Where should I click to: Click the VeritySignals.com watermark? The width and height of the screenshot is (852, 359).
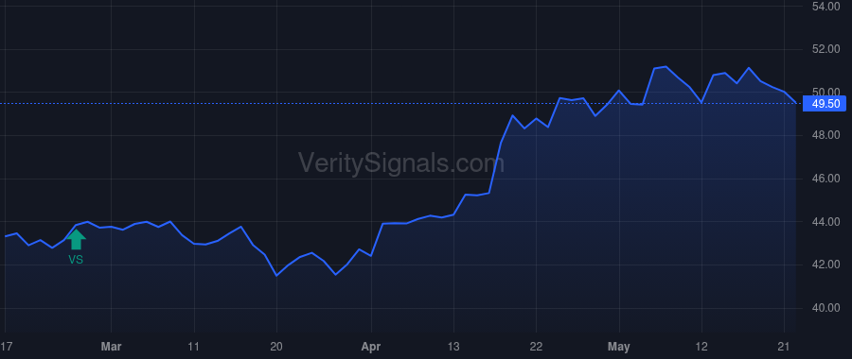pos(401,163)
